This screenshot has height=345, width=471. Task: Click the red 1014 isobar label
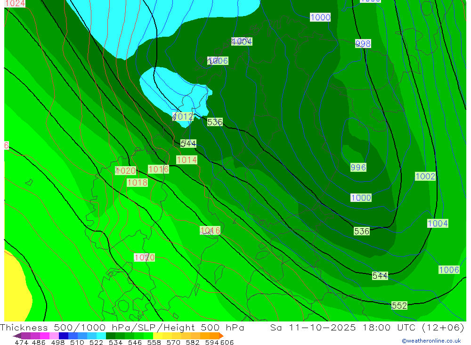coord(187,160)
